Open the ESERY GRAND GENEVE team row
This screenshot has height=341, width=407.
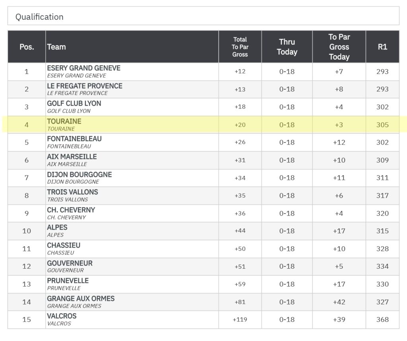[83, 68]
